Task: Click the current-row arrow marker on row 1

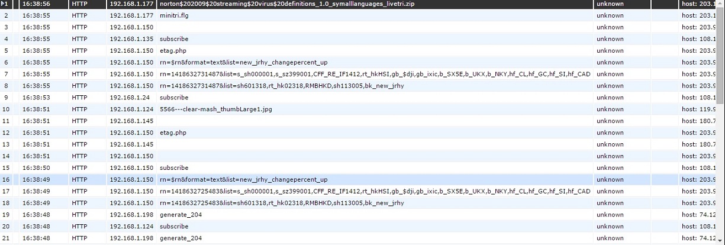Action: coord(4,4)
